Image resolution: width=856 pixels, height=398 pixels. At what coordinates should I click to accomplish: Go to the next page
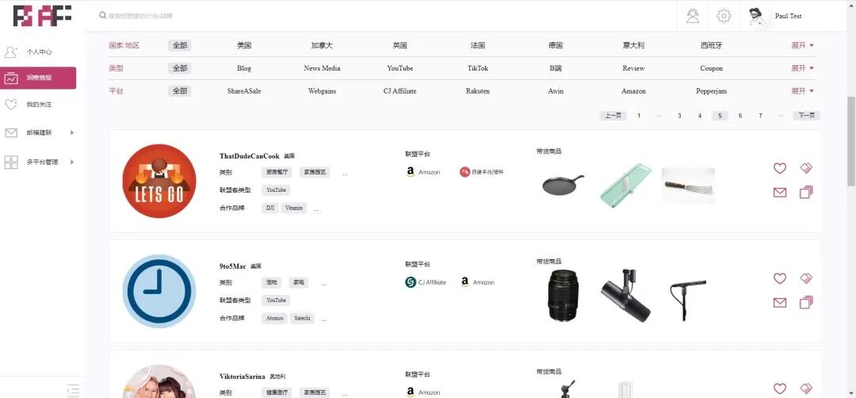pos(806,116)
